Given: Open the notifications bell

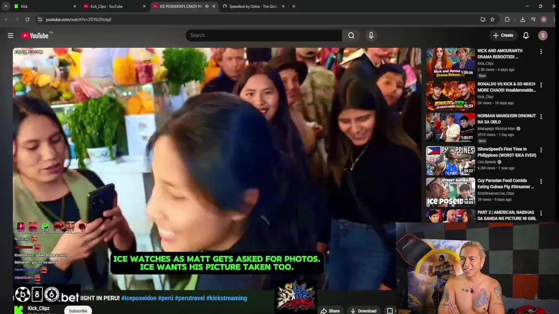Looking at the screenshot, I should pos(526,35).
